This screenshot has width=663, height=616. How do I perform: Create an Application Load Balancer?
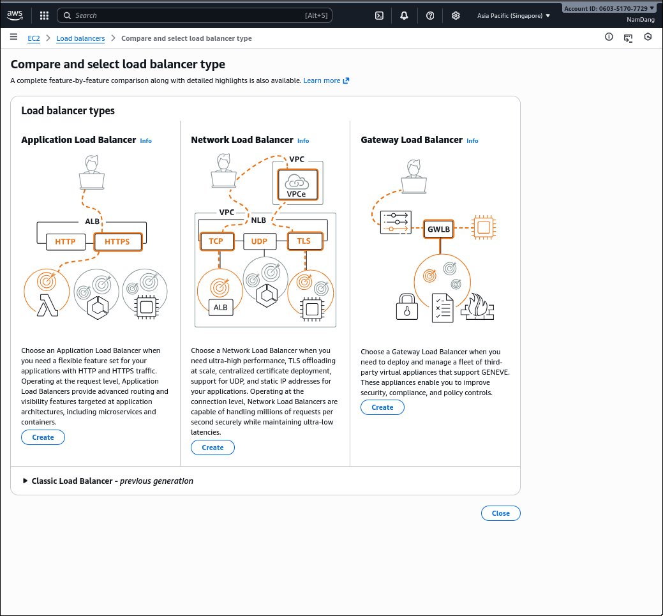(43, 437)
